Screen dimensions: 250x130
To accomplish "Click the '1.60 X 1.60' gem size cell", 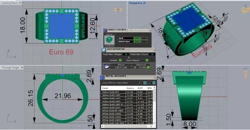I will click(121, 67).
